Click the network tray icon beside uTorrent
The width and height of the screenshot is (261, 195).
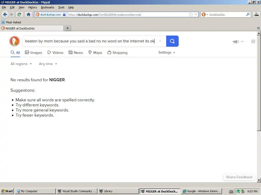pyautogui.click(x=243, y=191)
